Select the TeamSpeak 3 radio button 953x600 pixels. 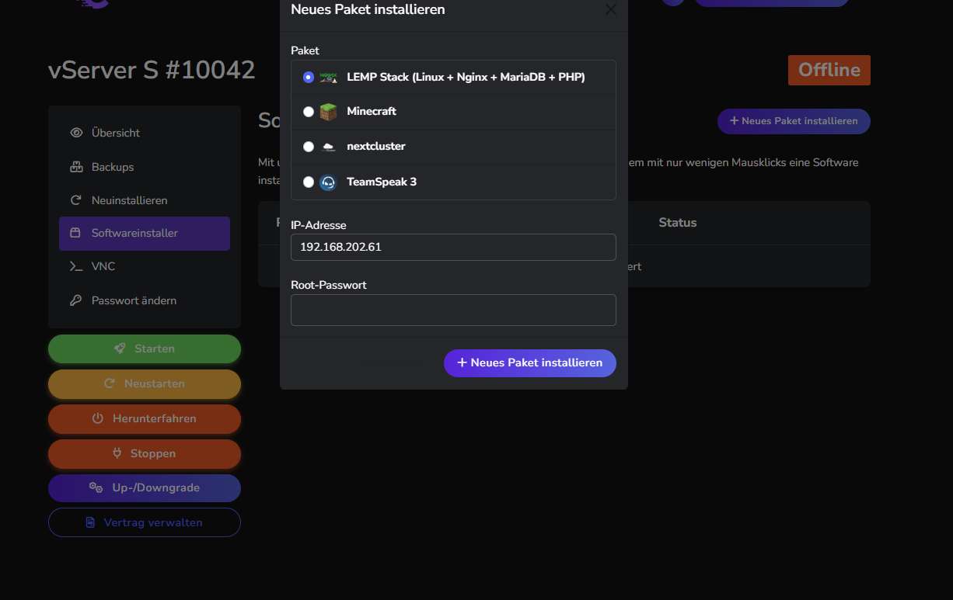point(309,182)
